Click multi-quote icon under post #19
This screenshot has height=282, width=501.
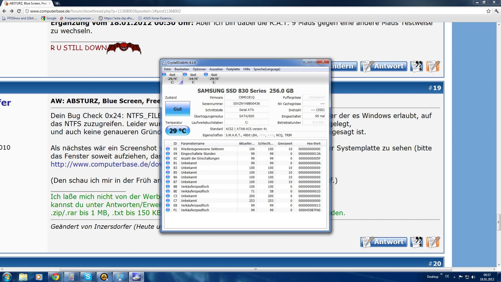point(416,242)
